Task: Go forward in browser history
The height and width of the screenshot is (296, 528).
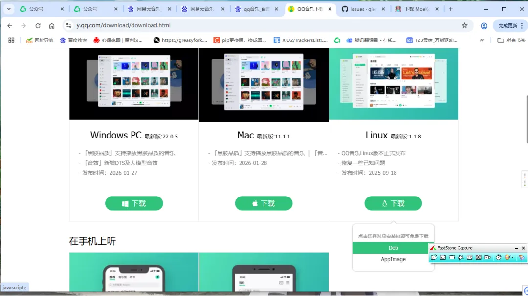Action: [23, 25]
